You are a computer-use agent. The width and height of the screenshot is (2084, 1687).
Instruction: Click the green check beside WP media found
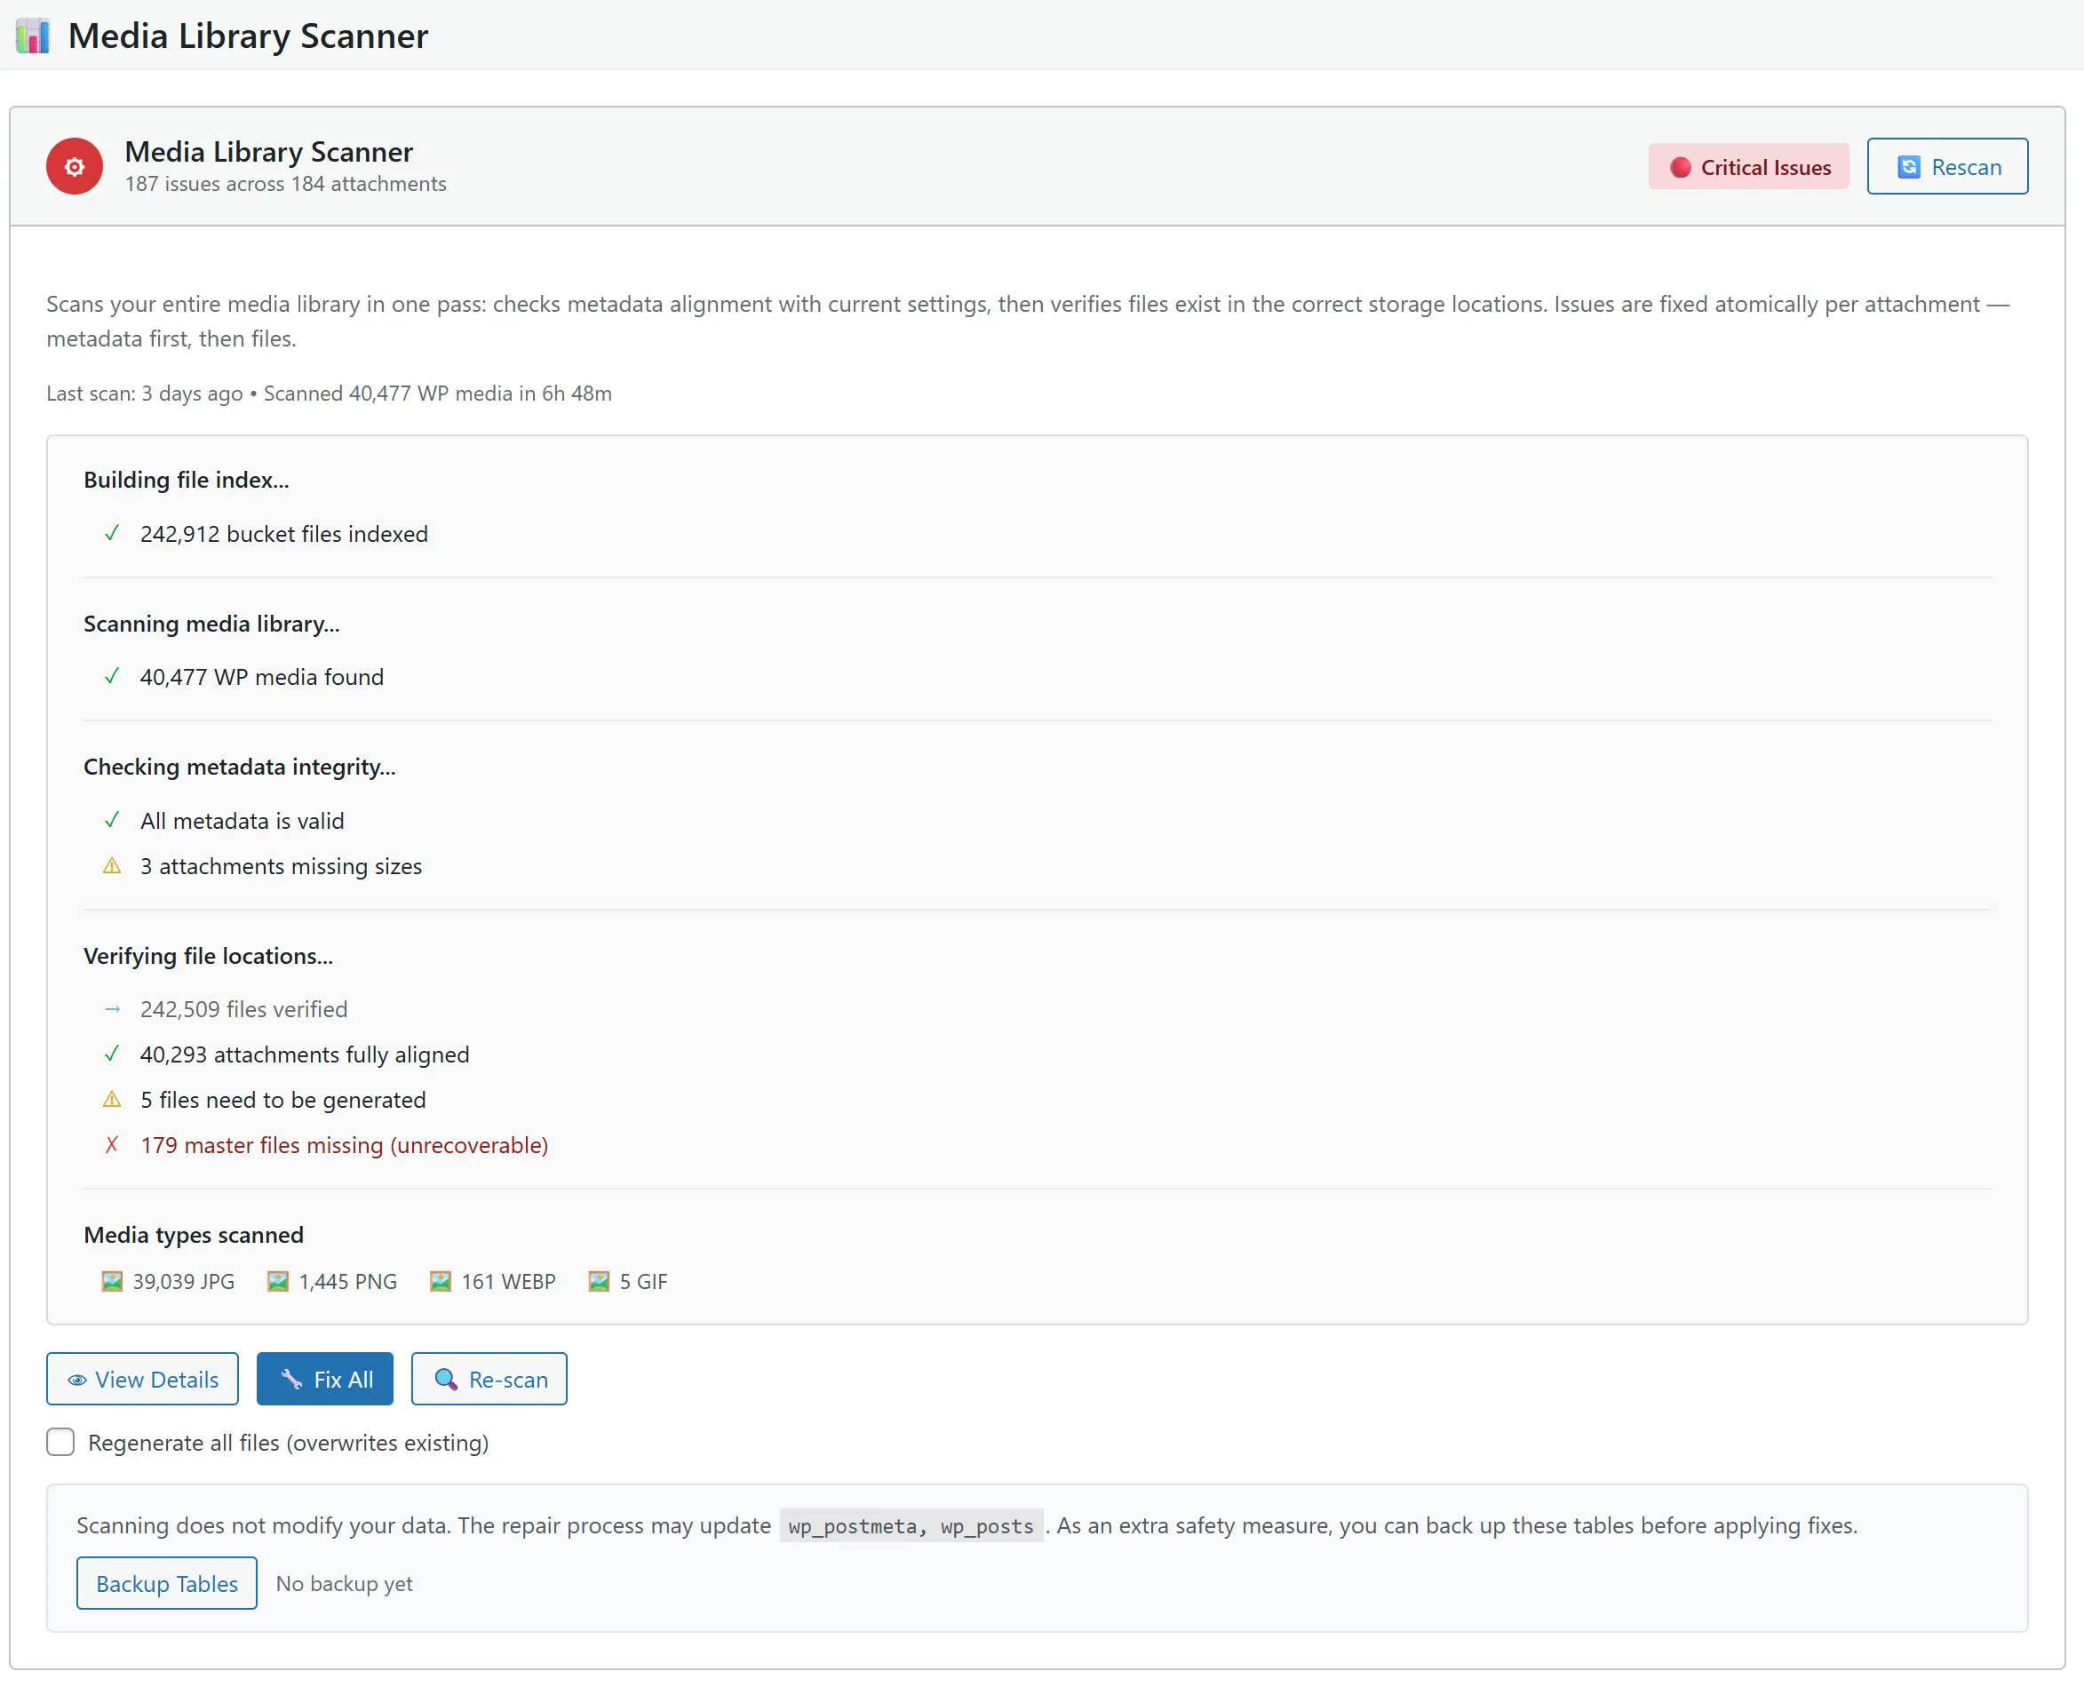pyautogui.click(x=112, y=676)
